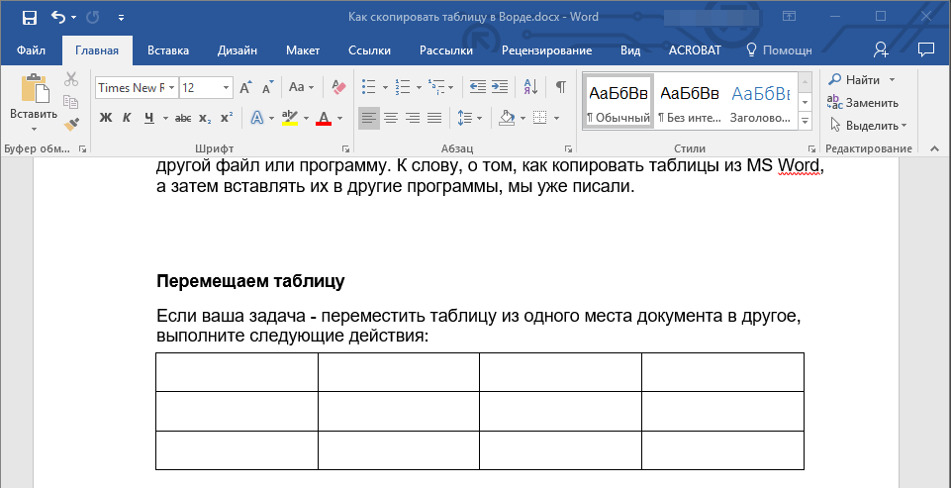Open the Рецензирование tab
The width and height of the screenshot is (951, 488).
pyautogui.click(x=546, y=50)
